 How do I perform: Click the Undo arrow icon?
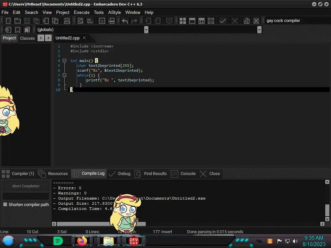pyautogui.click(x=125, y=21)
